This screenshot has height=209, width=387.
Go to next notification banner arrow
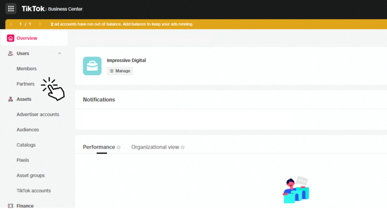(x=40, y=24)
